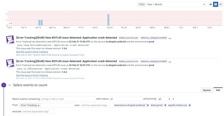Open more tags ellipsis on RuntimeException event
The height and width of the screenshot is (116, 224).
coord(170,38)
